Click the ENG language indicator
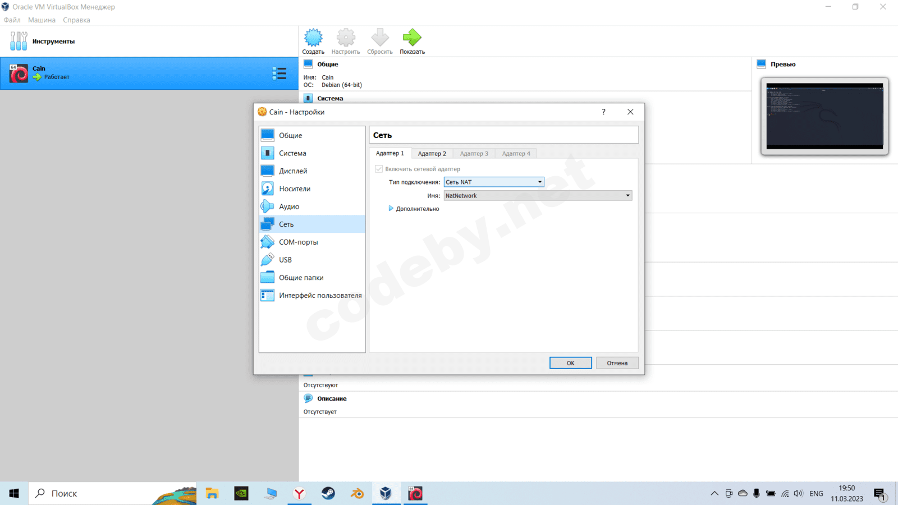Screen dimensions: 898x505 816,493
